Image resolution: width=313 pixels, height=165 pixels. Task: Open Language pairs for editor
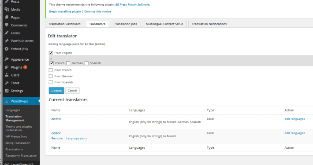(76, 138)
